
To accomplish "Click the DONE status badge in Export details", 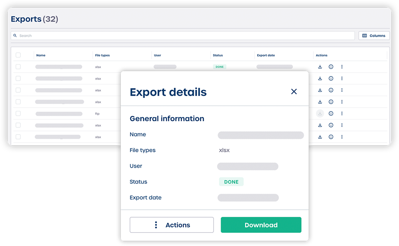I will point(231,182).
